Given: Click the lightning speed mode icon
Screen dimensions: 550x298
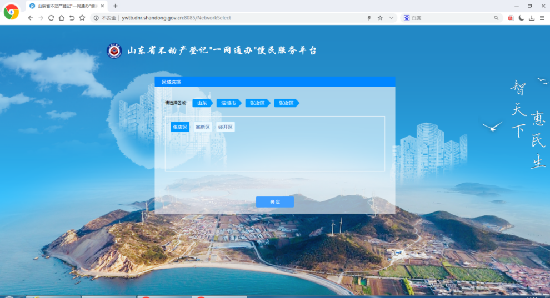Looking at the screenshot, I should [369, 18].
